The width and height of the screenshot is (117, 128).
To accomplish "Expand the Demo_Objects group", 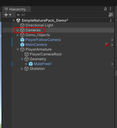I will [18, 35].
